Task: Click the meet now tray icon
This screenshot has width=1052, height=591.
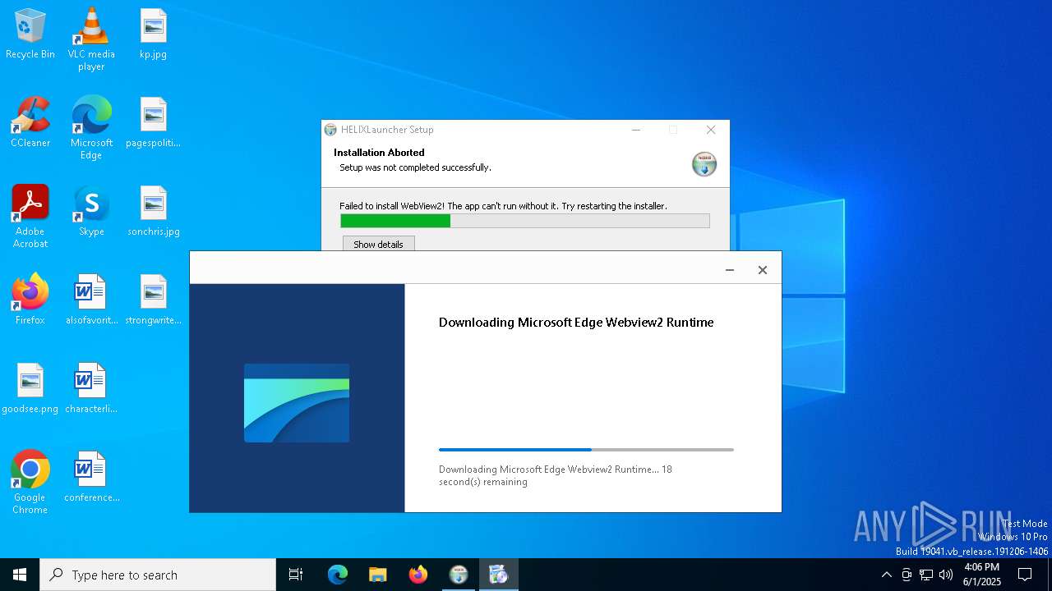Action: (907, 575)
